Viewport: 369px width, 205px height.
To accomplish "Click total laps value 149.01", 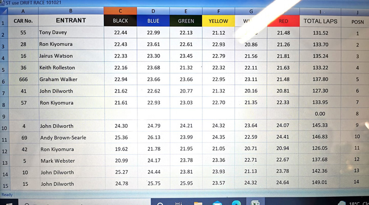I will tap(320, 184).
